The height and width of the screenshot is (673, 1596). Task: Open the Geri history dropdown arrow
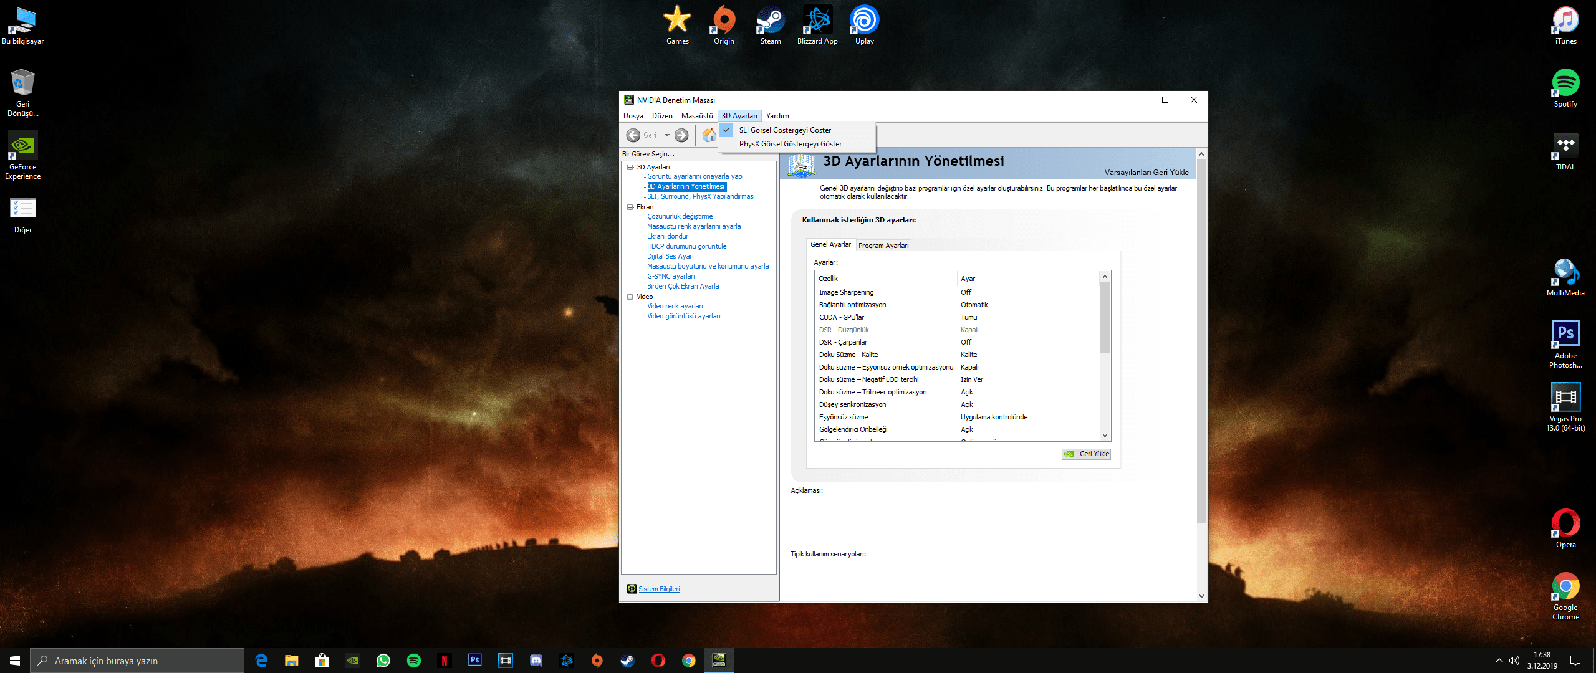(x=667, y=135)
